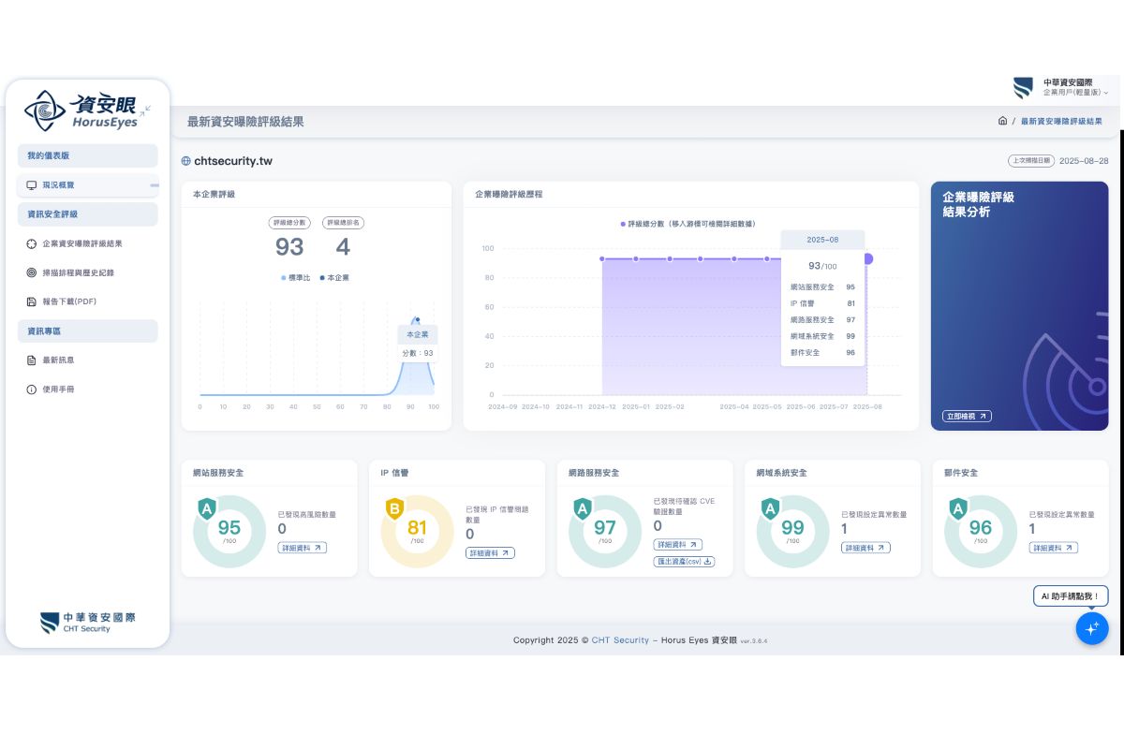
Task: Open 掃描排程與歷史紀錄 in the sidebar
Action: click(x=83, y=272)
